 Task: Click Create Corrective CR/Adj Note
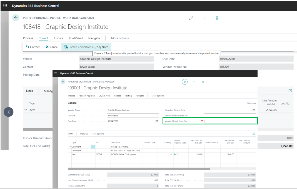coord(86,47)
